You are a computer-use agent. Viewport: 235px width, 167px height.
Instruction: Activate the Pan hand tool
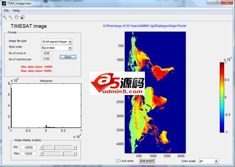coord(16,17)
